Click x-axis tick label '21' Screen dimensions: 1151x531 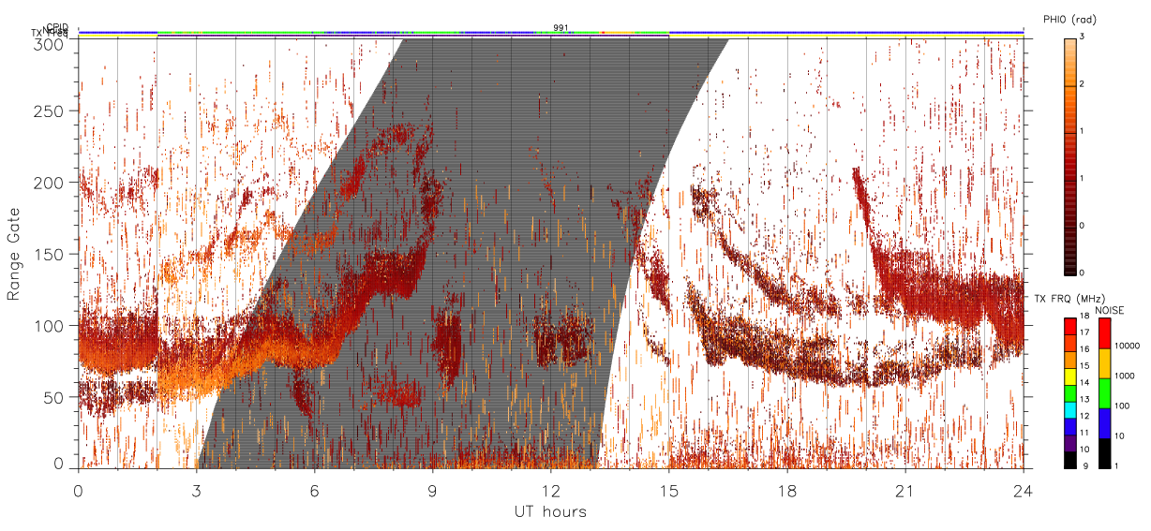(x=905, y=491)
